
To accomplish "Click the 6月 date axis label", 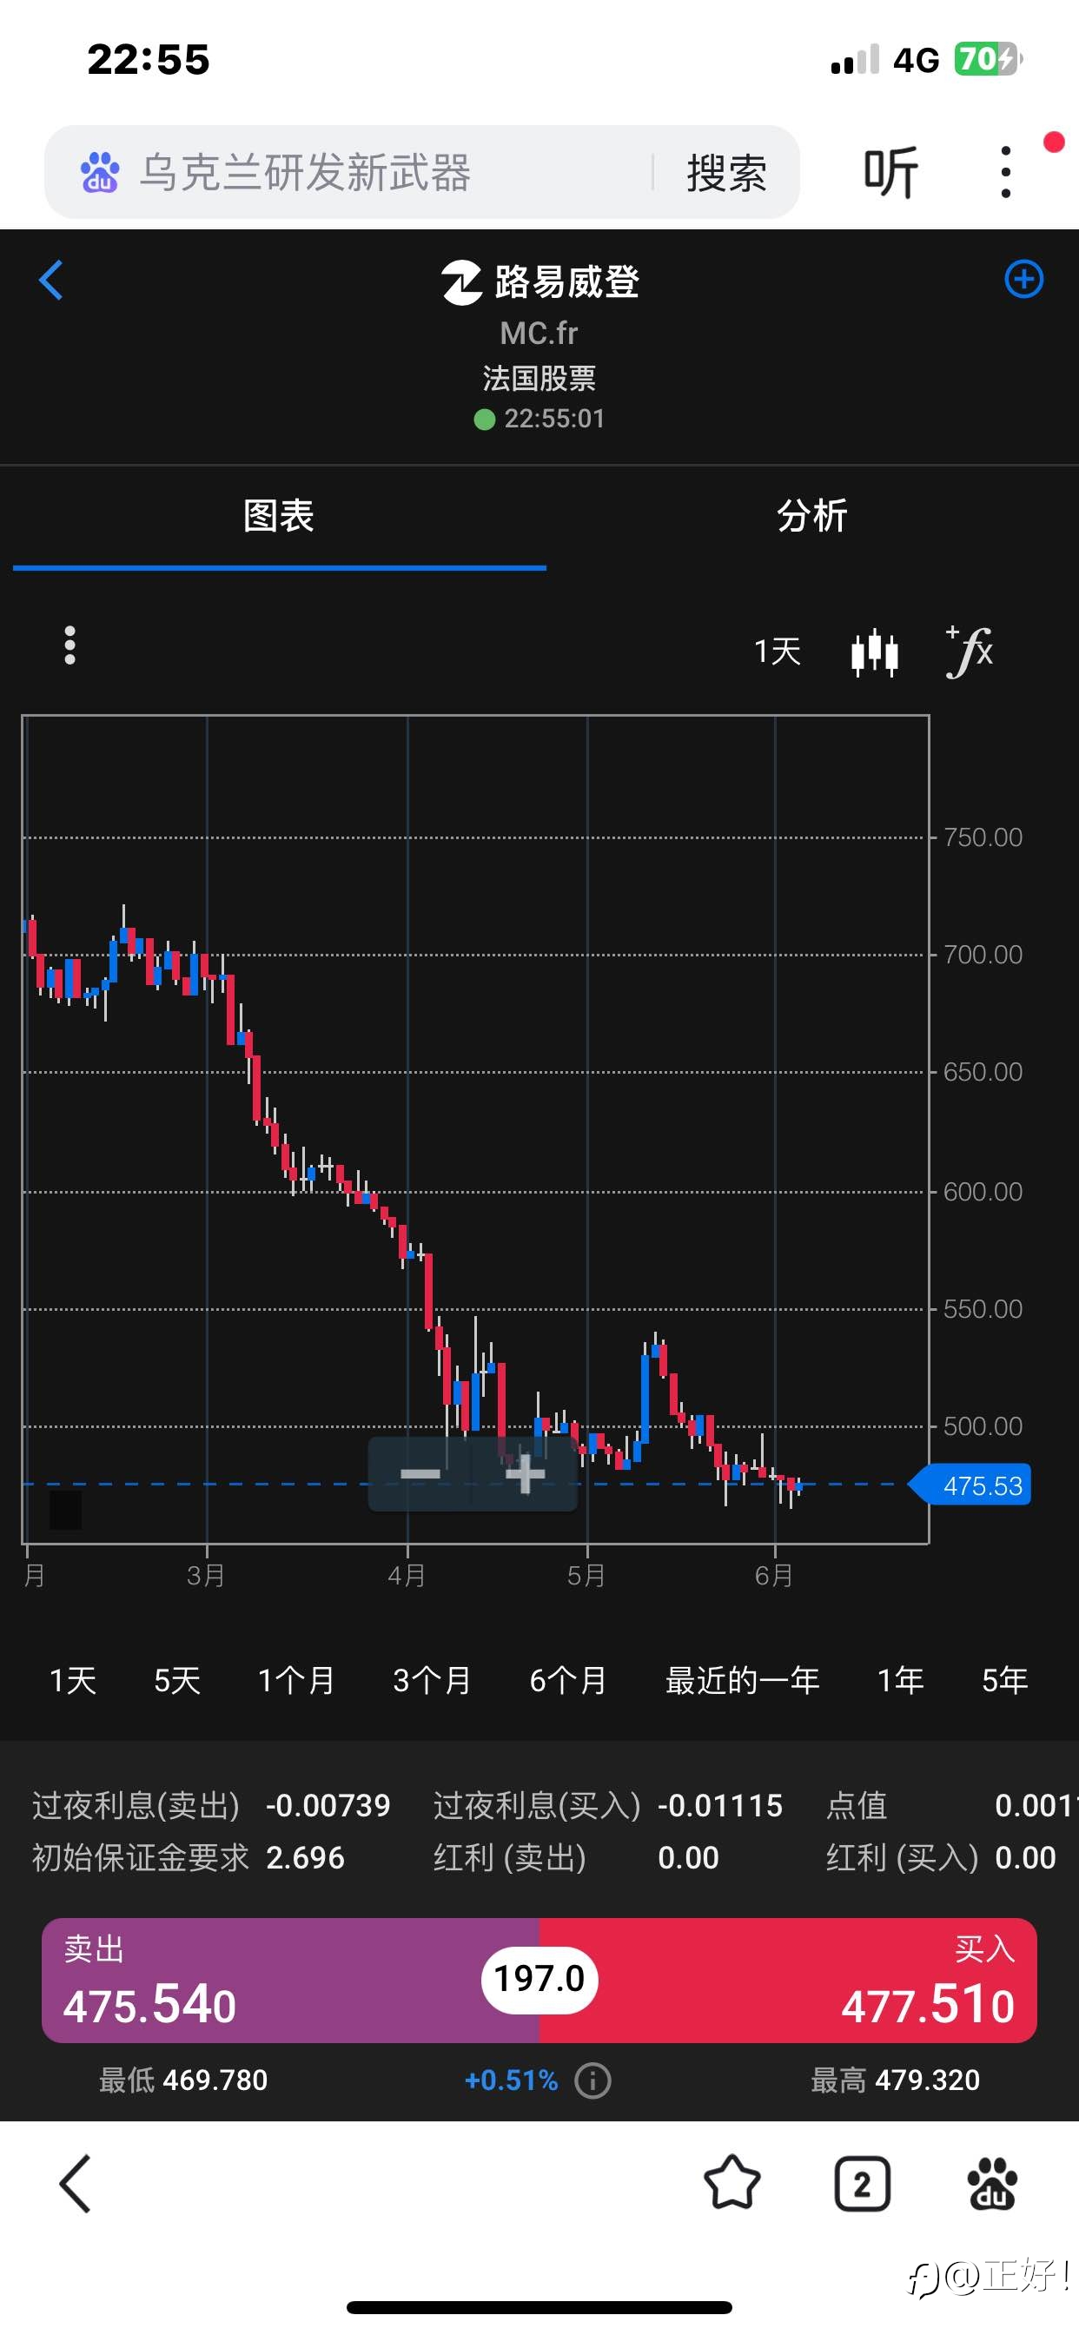I will pos(773,1576).
